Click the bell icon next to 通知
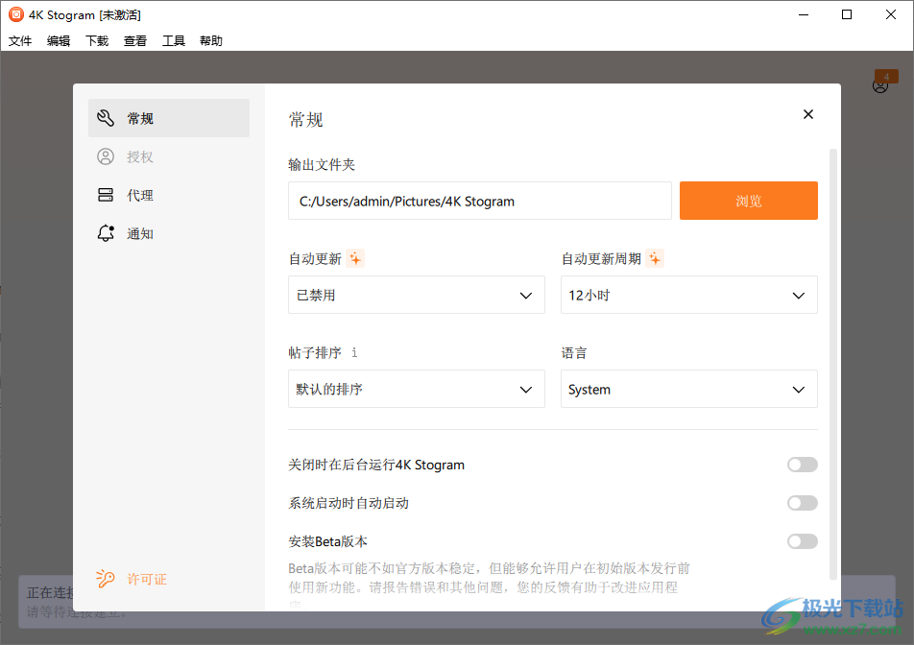 (x=106, y=233)
